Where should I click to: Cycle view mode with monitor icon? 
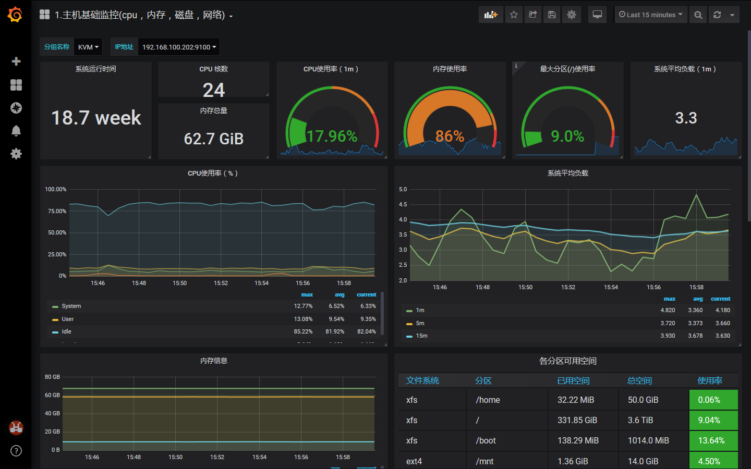tap(597, 15)
